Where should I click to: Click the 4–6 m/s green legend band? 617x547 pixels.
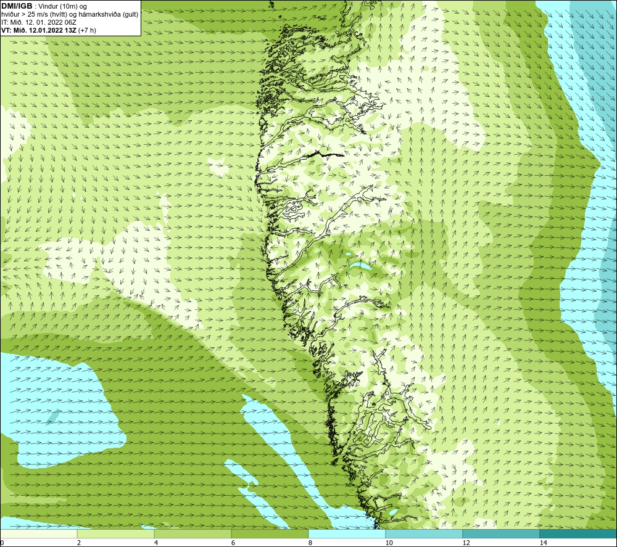(x=193, y=534)
